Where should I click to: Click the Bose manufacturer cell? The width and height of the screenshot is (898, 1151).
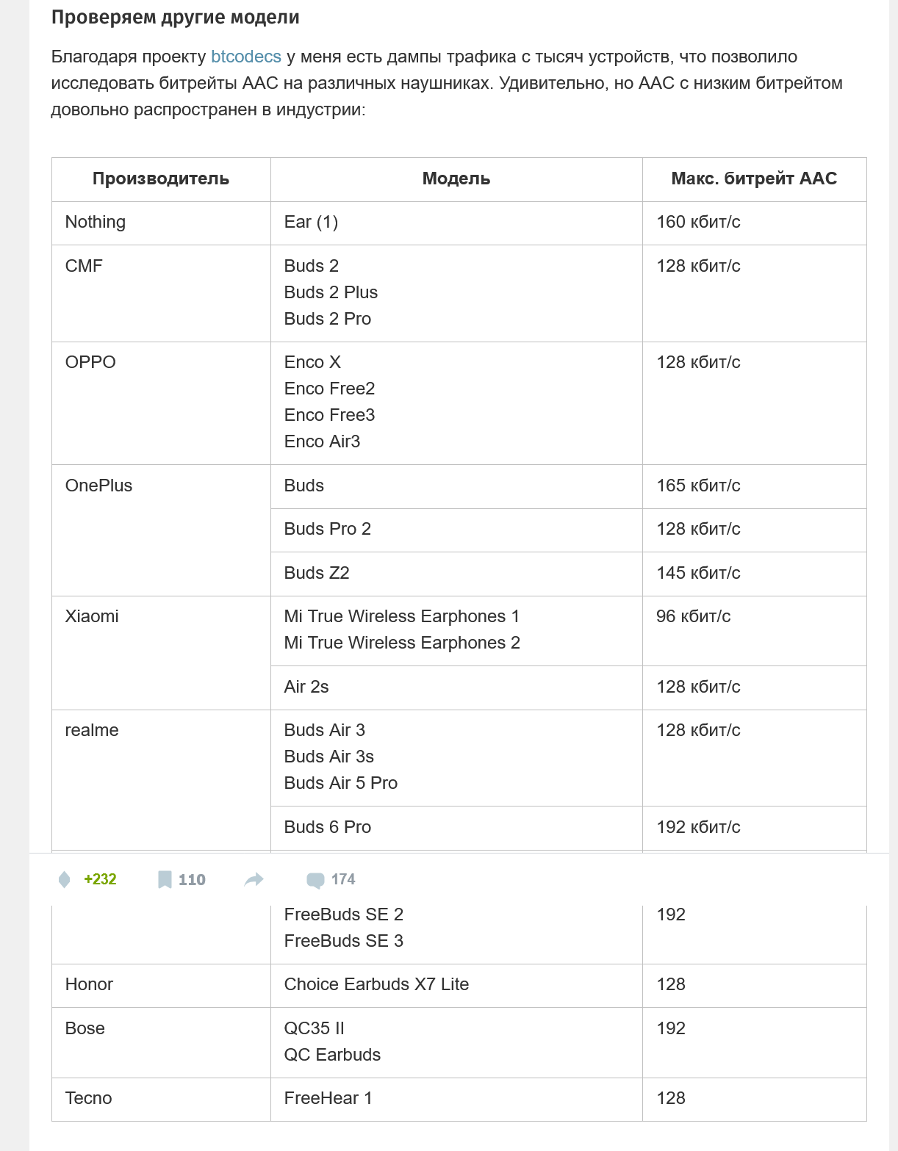[x=85, y=1028]
